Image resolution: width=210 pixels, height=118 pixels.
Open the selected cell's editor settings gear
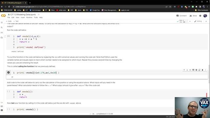coord(196,70)
